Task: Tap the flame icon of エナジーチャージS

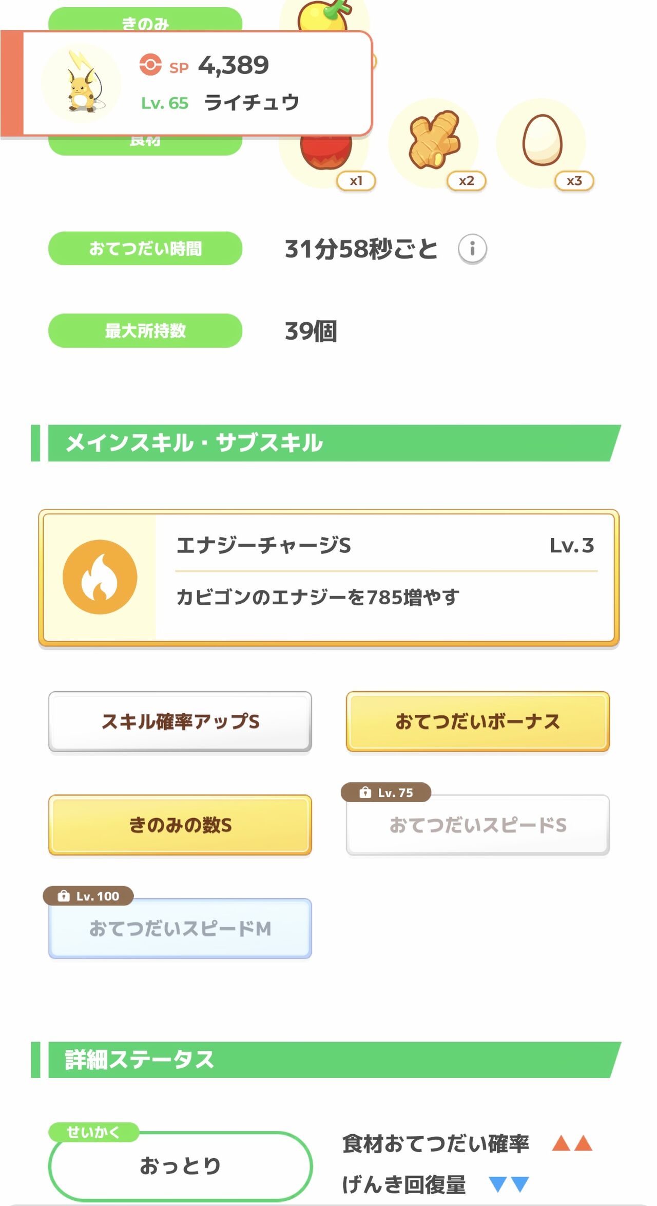Action: (100, 577)
